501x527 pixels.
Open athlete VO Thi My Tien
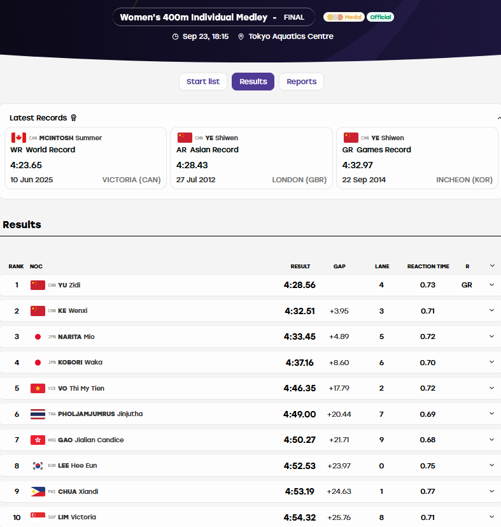[81, 388]
